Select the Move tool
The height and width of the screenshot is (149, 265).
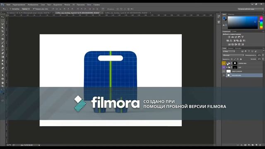[2, 17]
